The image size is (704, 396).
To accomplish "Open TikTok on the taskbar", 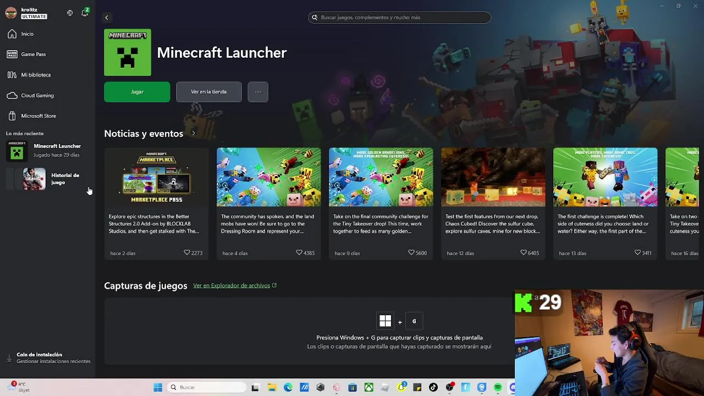I will coord(433,387).
